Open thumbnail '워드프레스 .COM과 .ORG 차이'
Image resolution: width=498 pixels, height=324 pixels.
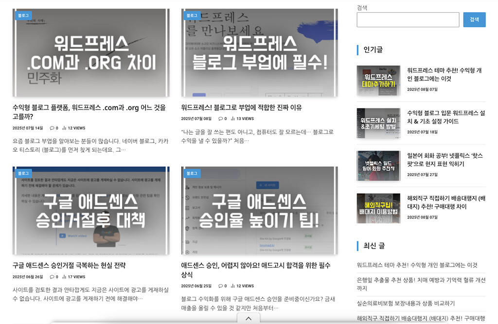pos(91,53)
